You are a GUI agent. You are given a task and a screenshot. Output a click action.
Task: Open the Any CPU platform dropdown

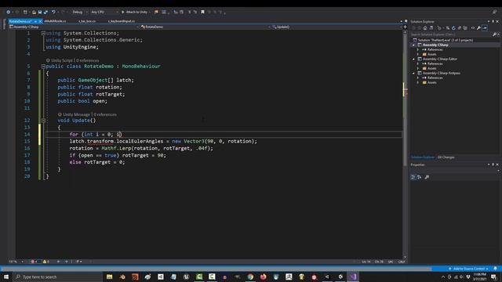[x=104, y=13]
